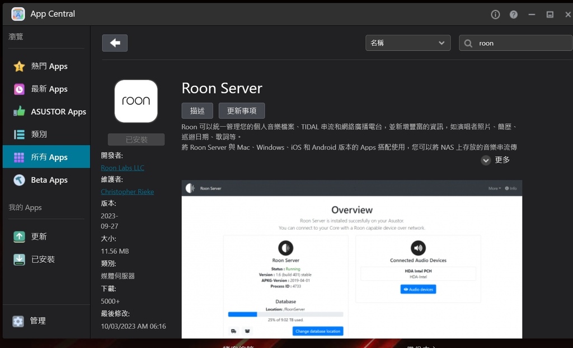The width and height of the screenshot is (573, 348).
Task: Click the size value 11.56 MB
Action: pos(115,251)
